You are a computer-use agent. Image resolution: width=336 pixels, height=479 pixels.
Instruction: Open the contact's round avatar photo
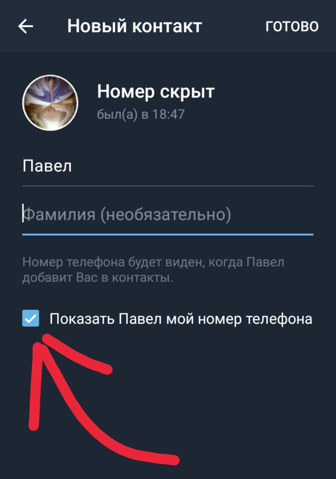(x=50, y=103)
